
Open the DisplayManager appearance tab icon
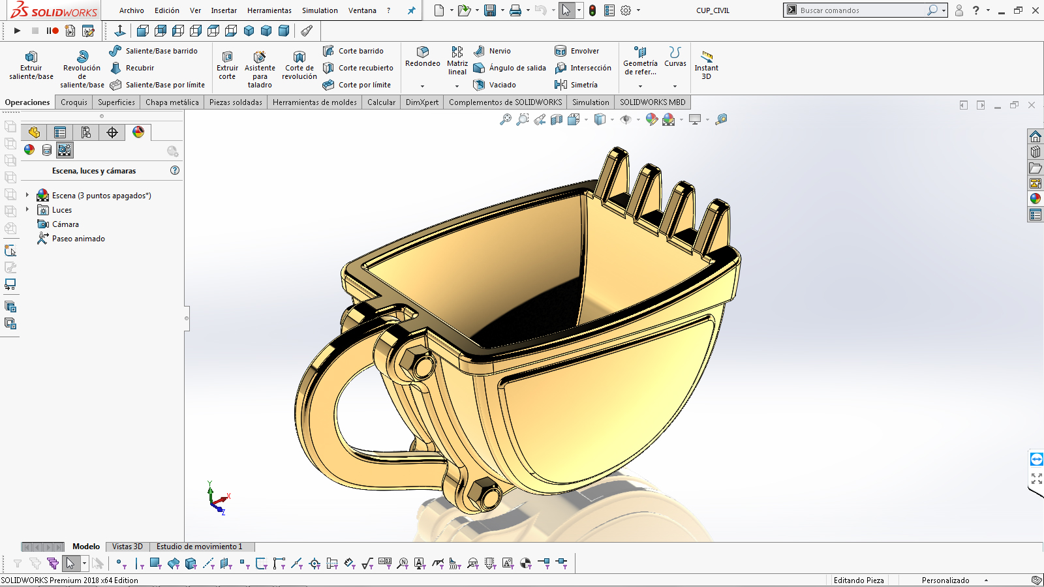(x=138, y=132)
